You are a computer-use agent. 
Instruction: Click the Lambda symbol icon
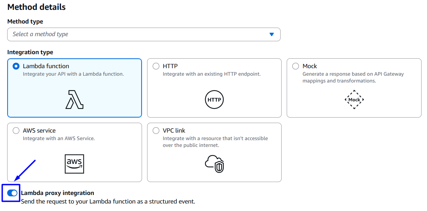[74, 100]
